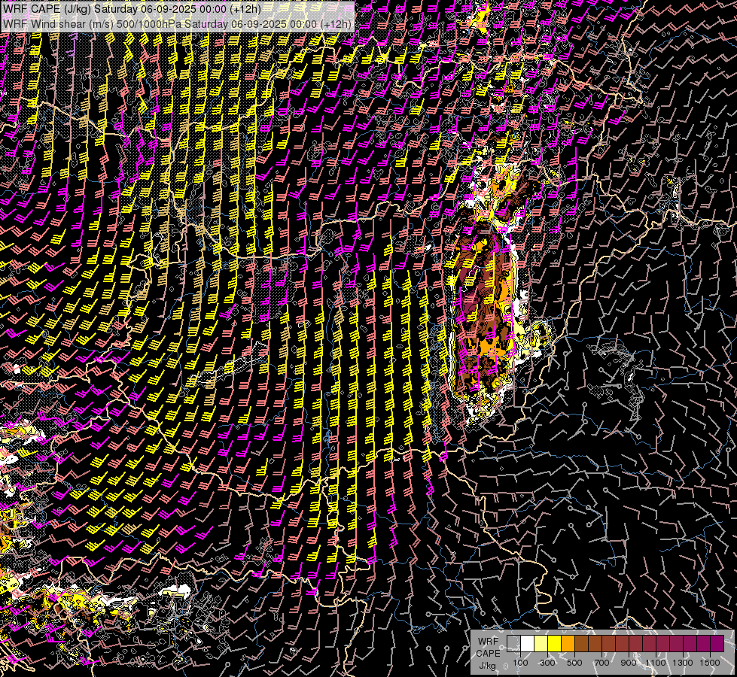Click the WRF CAPE (J/kg) title line
This screenshot has width=737, height=677.
132,9
